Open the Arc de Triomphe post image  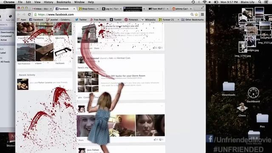(x=88, y=33)
